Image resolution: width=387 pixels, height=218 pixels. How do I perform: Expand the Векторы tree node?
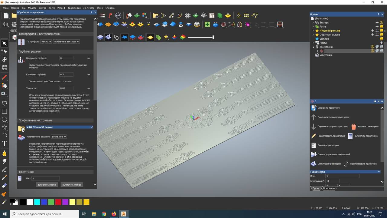tap(313, 23)
